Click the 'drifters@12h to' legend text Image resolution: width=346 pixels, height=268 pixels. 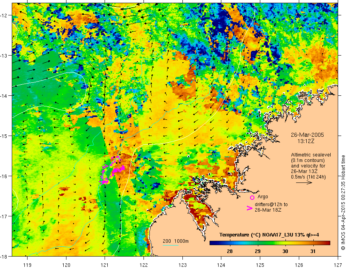(x=271, y=205)
